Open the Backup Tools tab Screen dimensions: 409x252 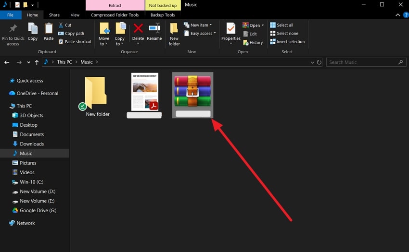pyautogui.click(x=163, y=15)
